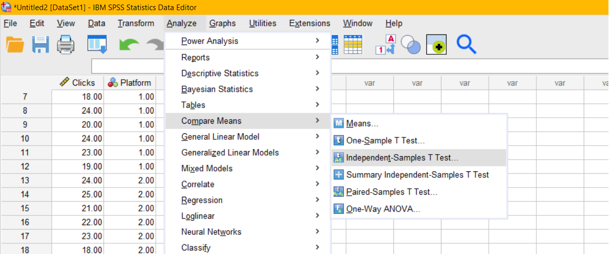Choose One-Way ANOVA...
Screen dimensions: 610x254
click(419, 208)
